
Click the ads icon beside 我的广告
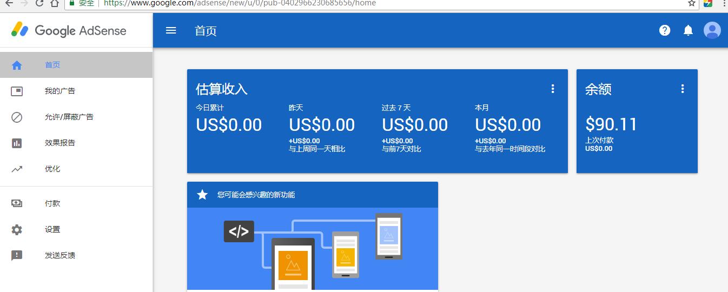point(17,91)
